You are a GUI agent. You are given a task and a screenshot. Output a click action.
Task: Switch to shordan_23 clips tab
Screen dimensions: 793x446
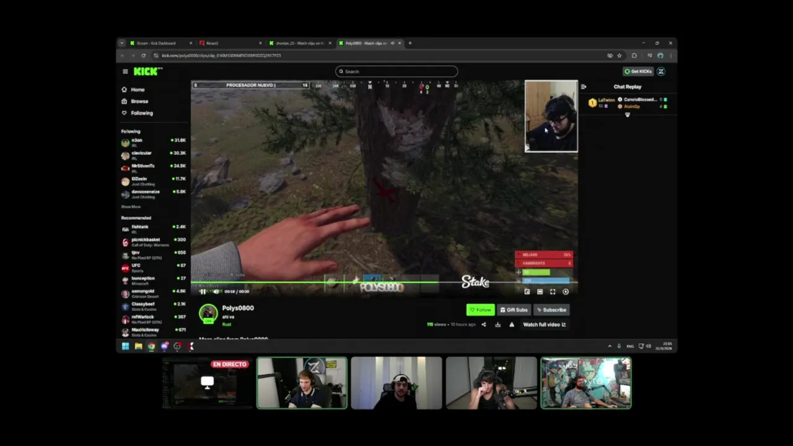(x=300, y=43)
